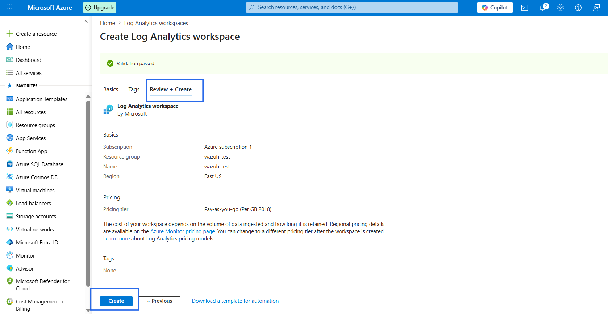This screenshot has height=314, width=608.
Task: Click the Home house icon in the sidebar
Action: (10, 47)
